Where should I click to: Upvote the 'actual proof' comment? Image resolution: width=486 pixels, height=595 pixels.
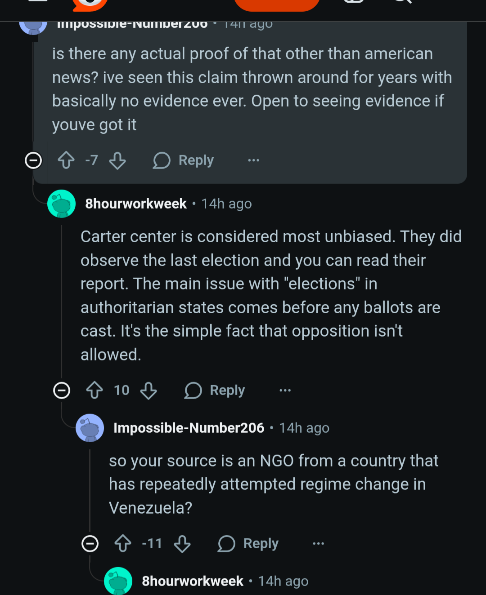[x=66, y=160]
